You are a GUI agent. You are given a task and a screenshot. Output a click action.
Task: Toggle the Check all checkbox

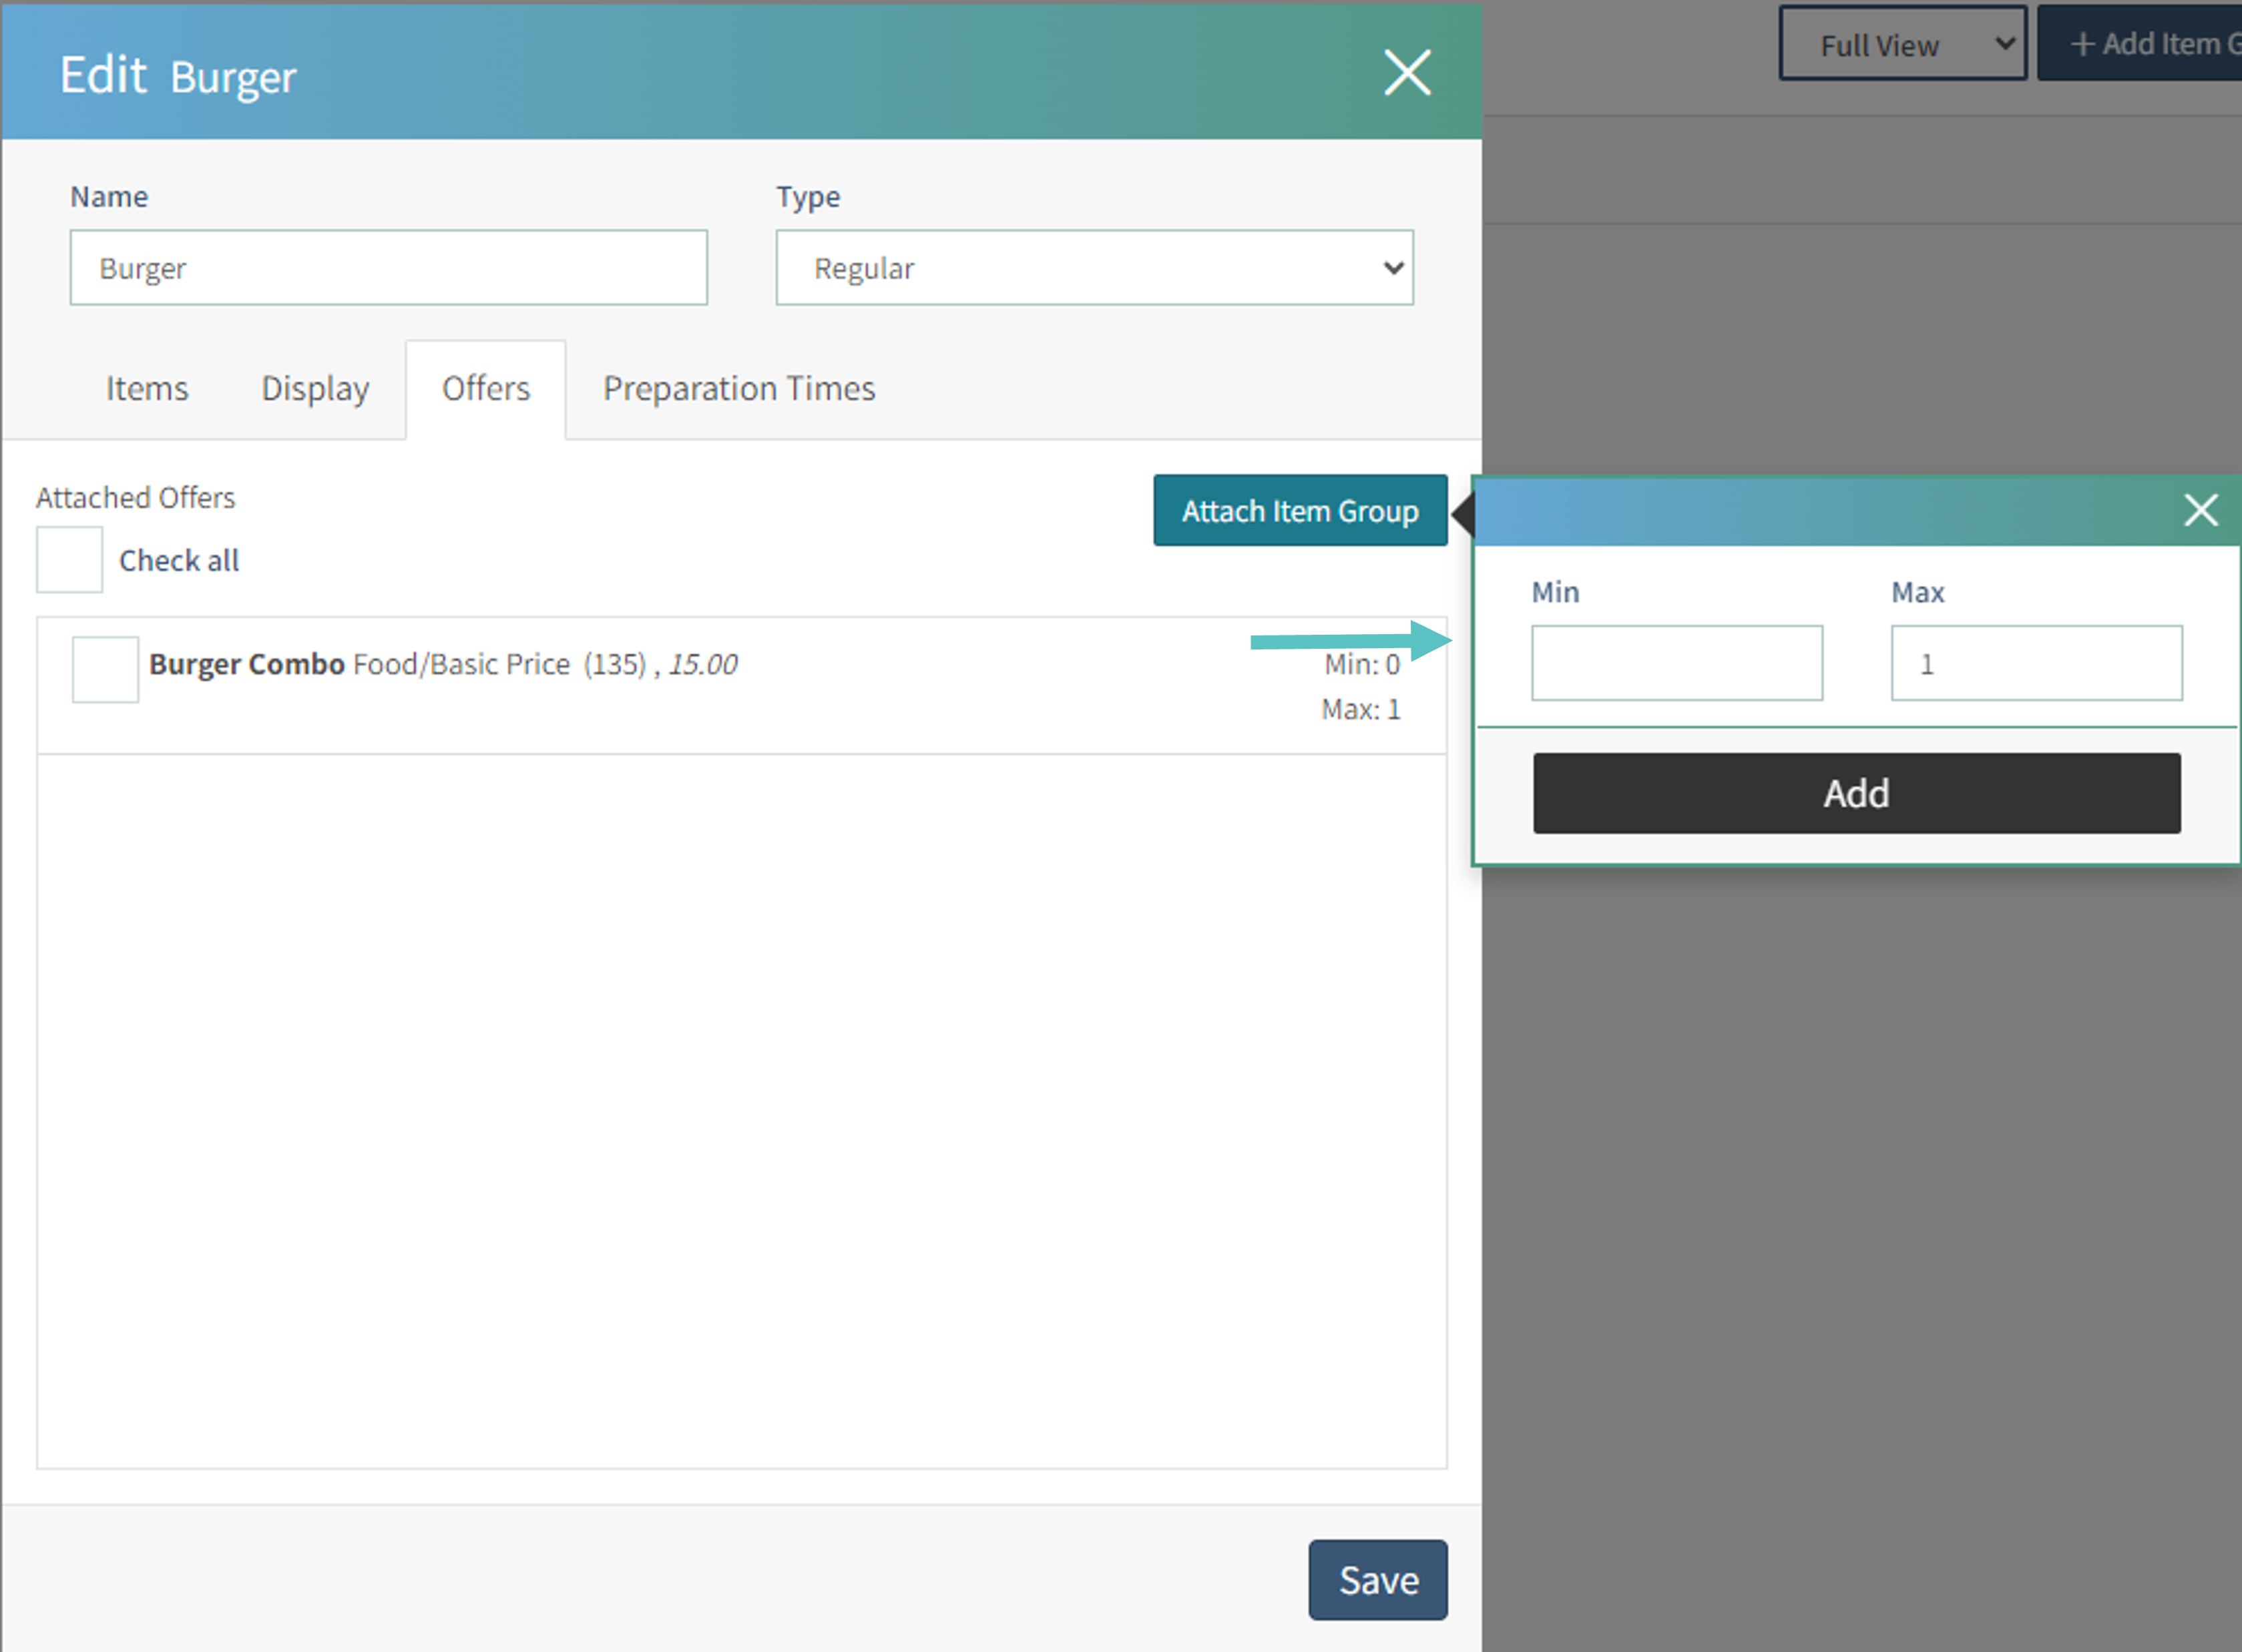point(69,560)
